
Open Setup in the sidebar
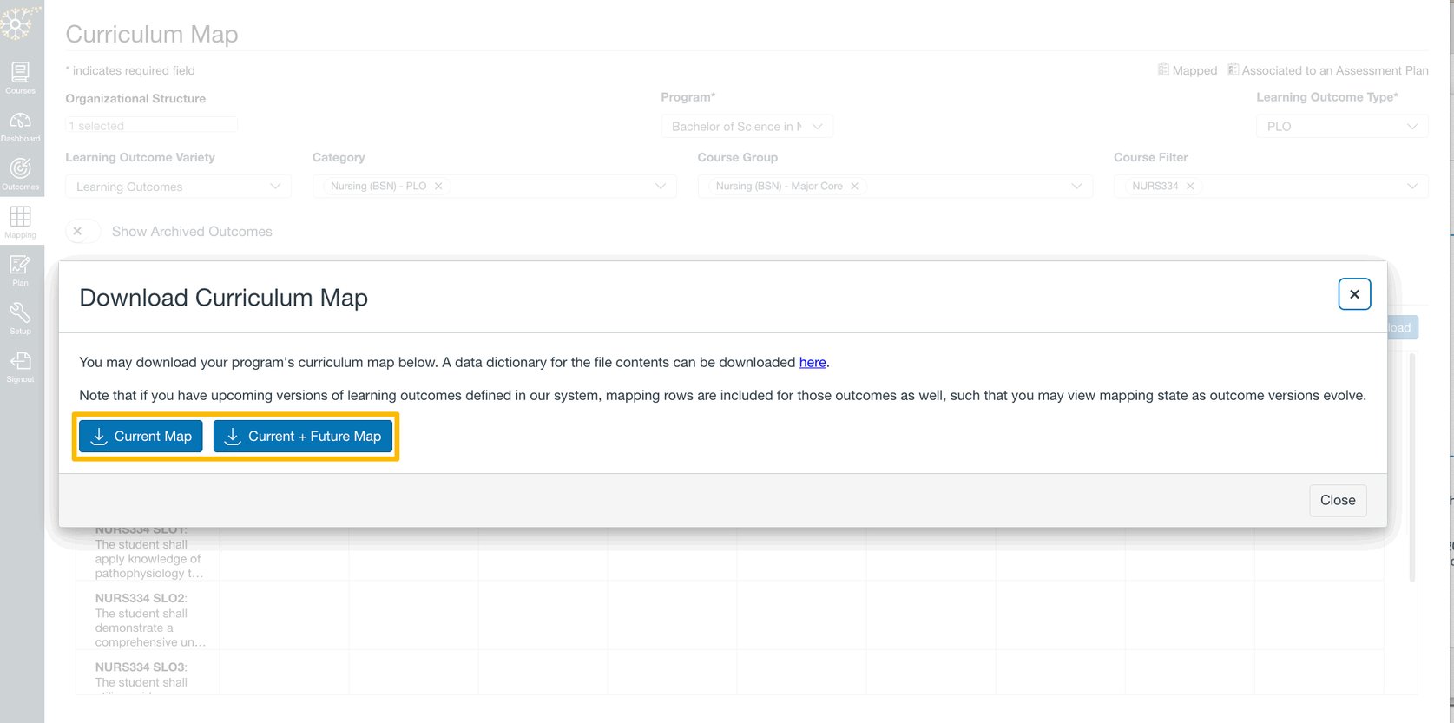click(20, 319)
